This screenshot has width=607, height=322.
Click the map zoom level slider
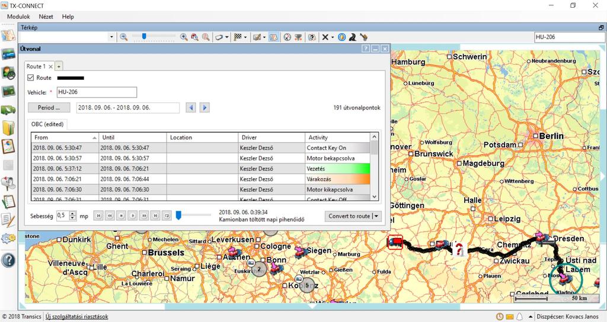click(x=144, y=36)
